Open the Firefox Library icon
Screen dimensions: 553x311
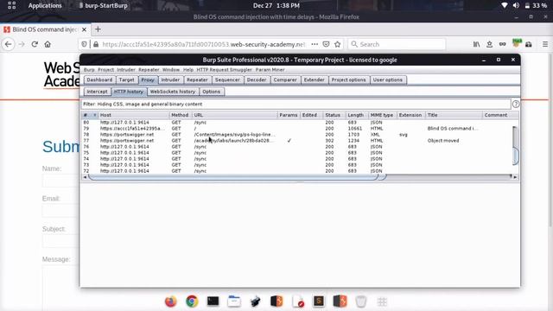(x=476, y=44)
